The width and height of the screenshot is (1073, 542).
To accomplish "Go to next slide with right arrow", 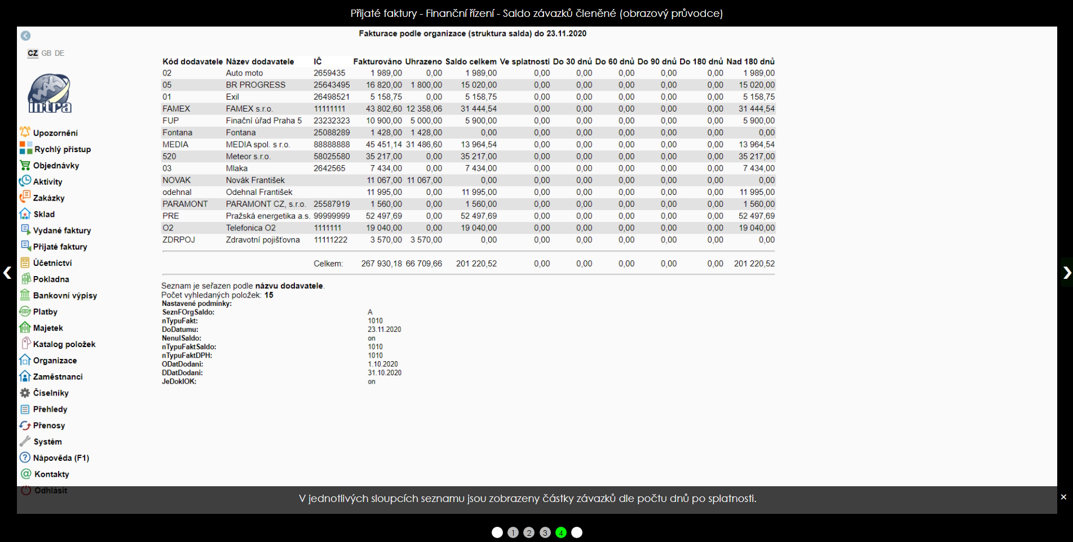I will coord(1066,273).
